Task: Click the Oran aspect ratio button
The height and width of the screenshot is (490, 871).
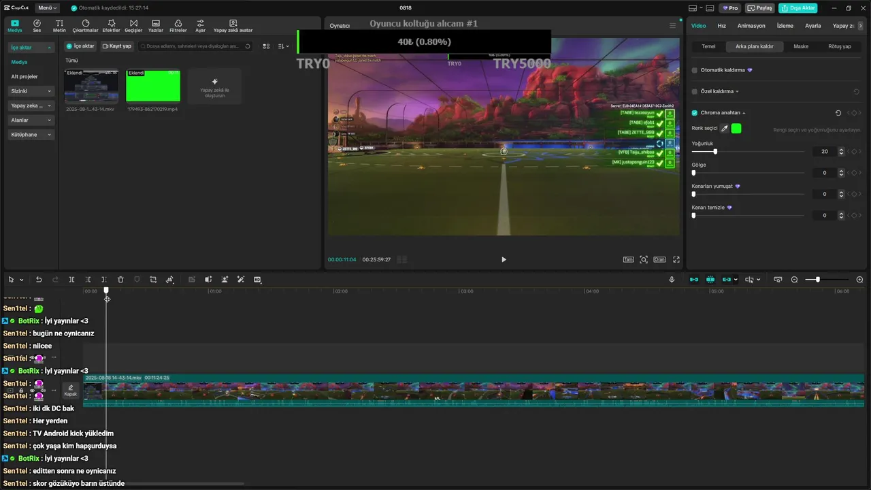Action: pos(659,259)
